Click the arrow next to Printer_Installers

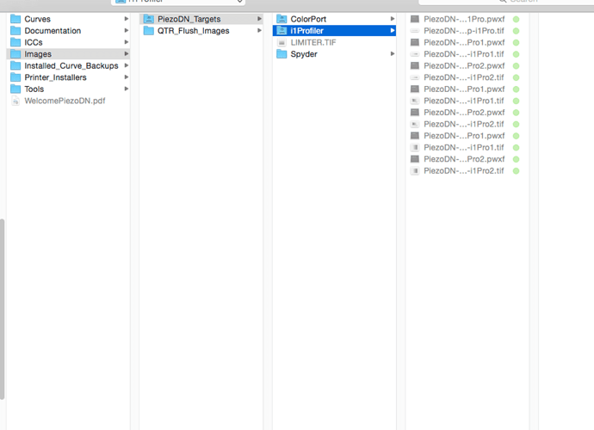coord(127,77)
